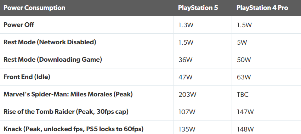
Task: Click the Power Off row label
Action: [19, 25]
